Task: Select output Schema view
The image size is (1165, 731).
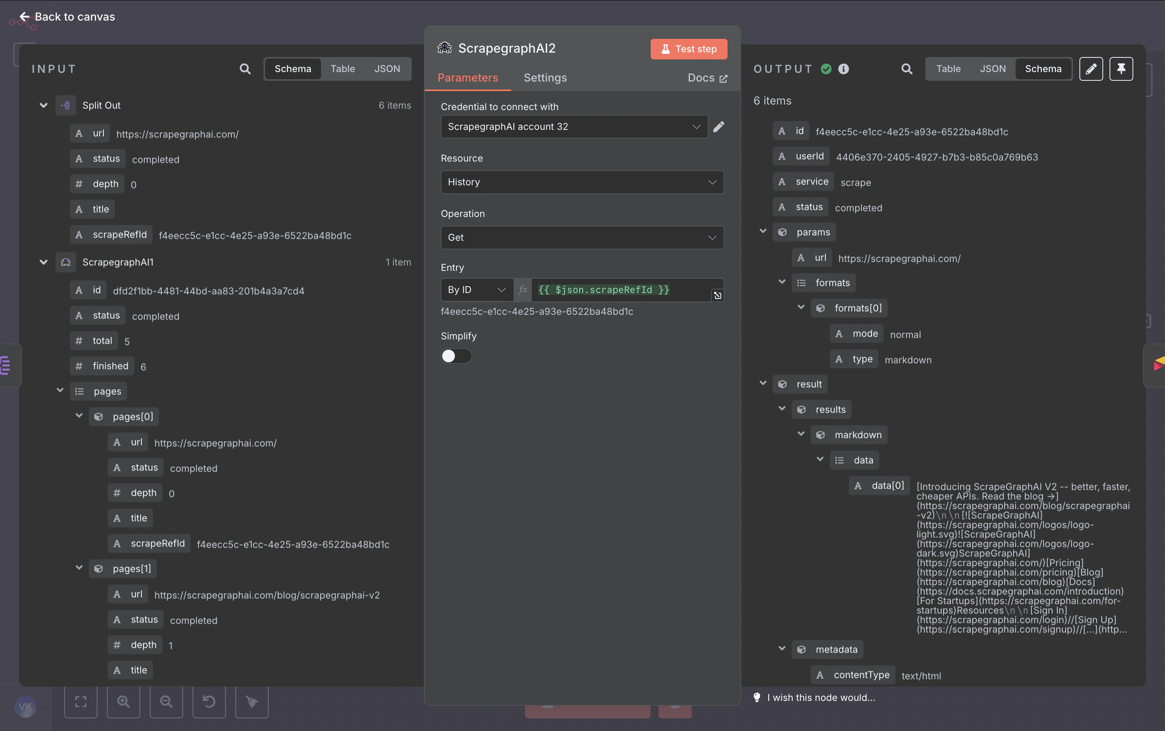Action: pyautogui.click(x=1043, y=69)
